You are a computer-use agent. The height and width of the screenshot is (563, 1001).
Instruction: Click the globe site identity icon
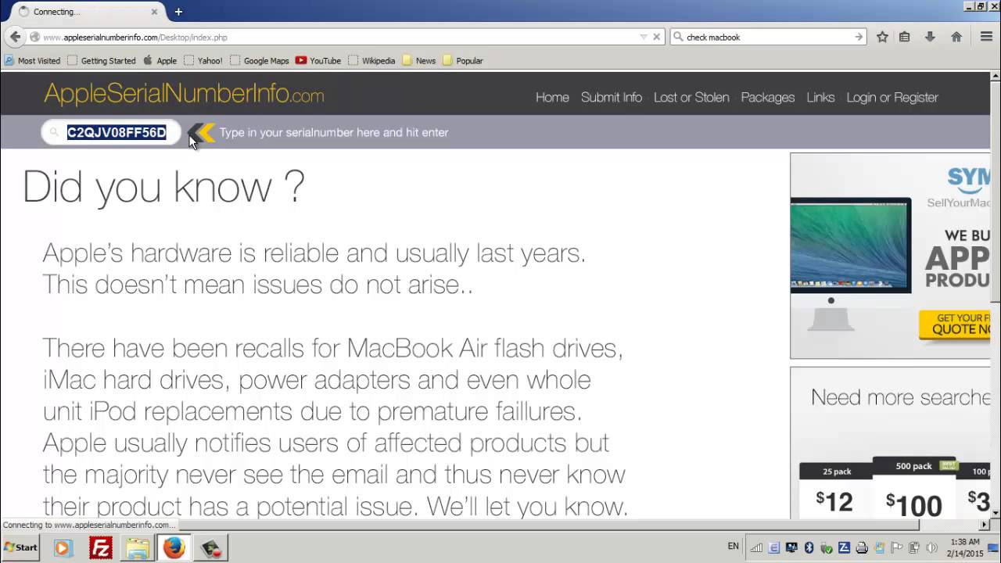[34, 37]
